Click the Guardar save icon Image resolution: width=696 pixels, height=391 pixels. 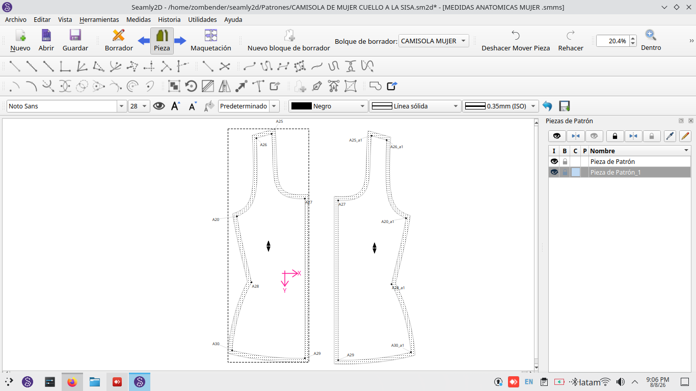click(75, 36)
